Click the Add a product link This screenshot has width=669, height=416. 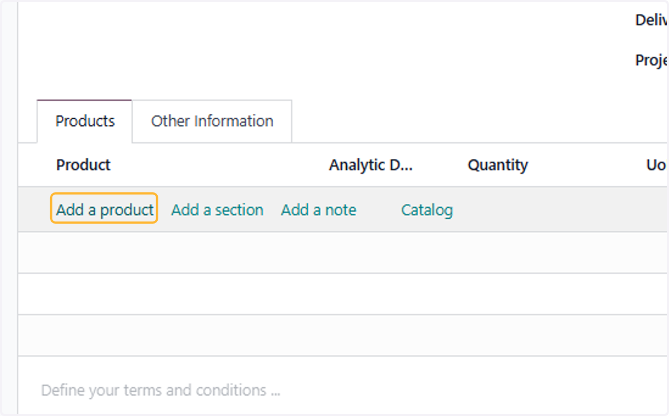pos(104,210)
